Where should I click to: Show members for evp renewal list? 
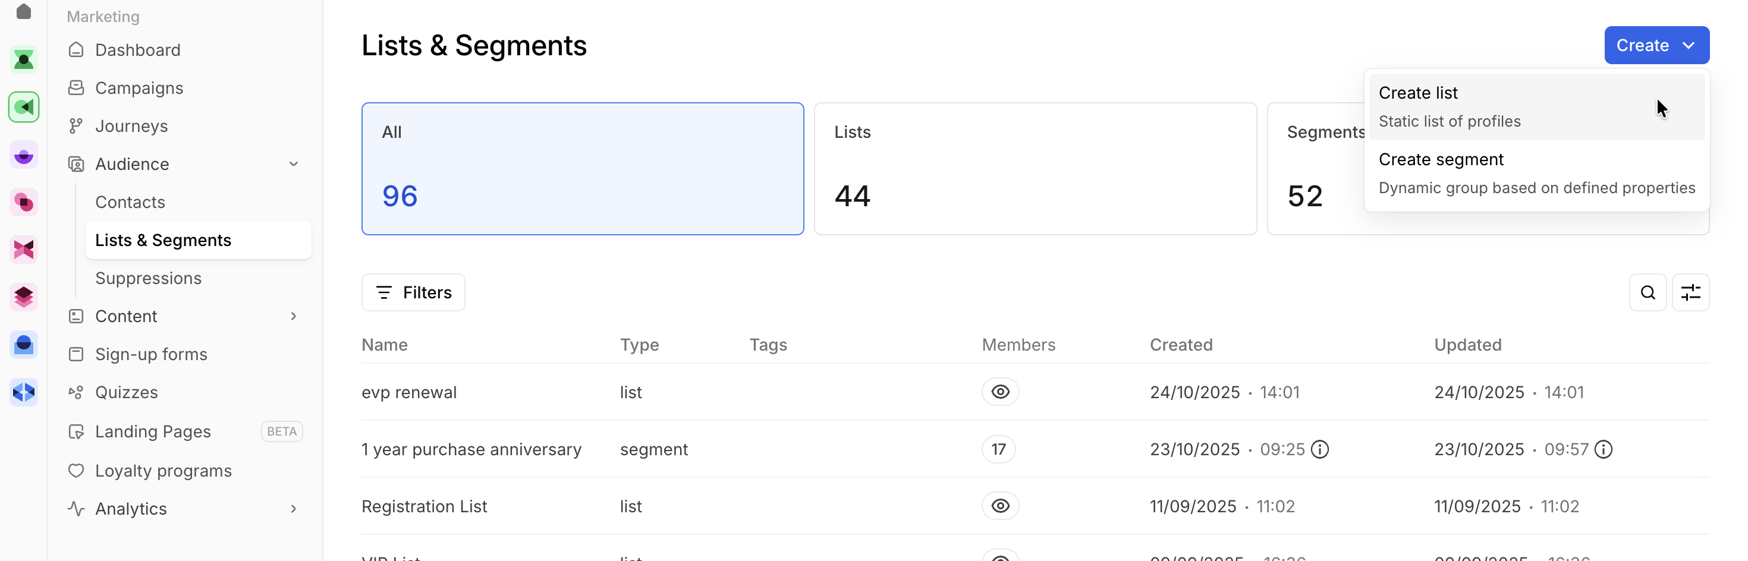click(x=999, y=392)
